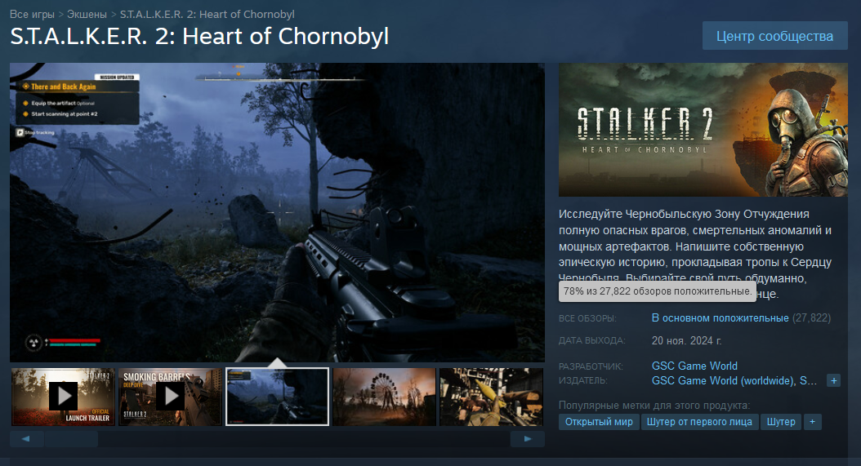Expand the publisher list with the plus button
Image resolution: width=861 pixels, height=466 pixels.
click(x=833, y=380)
